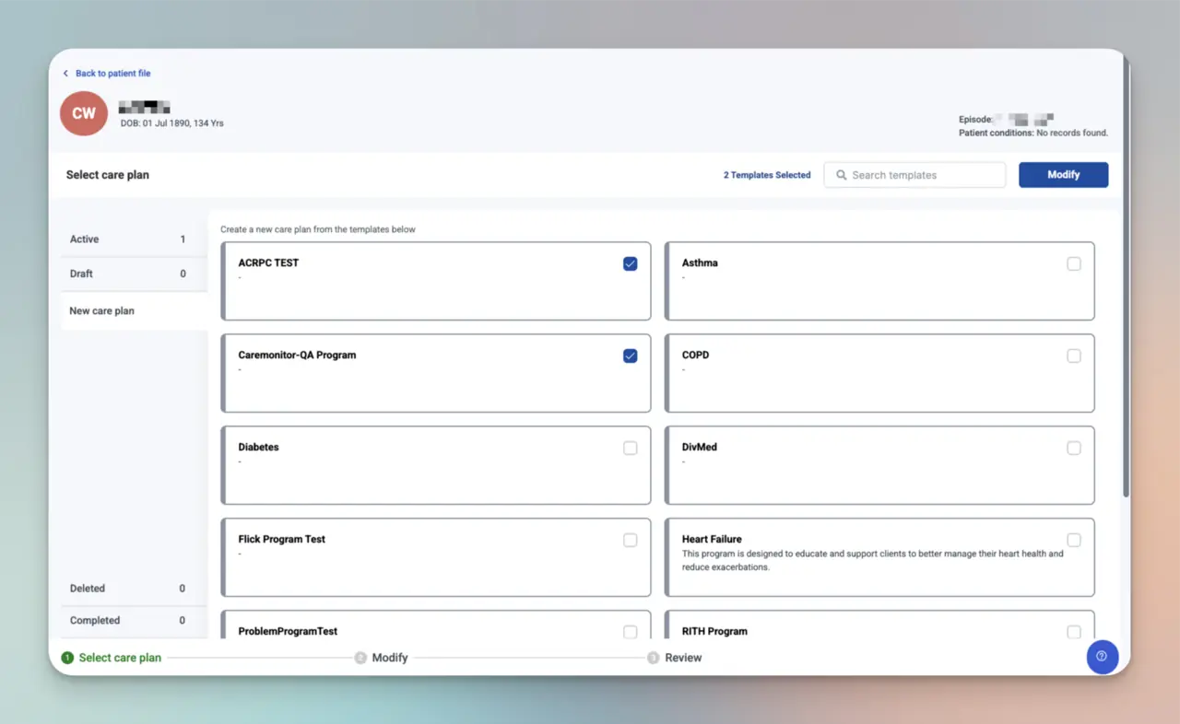
Task: Click the magnifier icon in the search box
Action: coord(842,175)
